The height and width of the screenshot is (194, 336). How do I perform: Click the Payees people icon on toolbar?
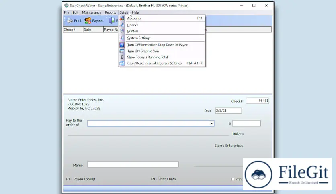coord(88,20)
